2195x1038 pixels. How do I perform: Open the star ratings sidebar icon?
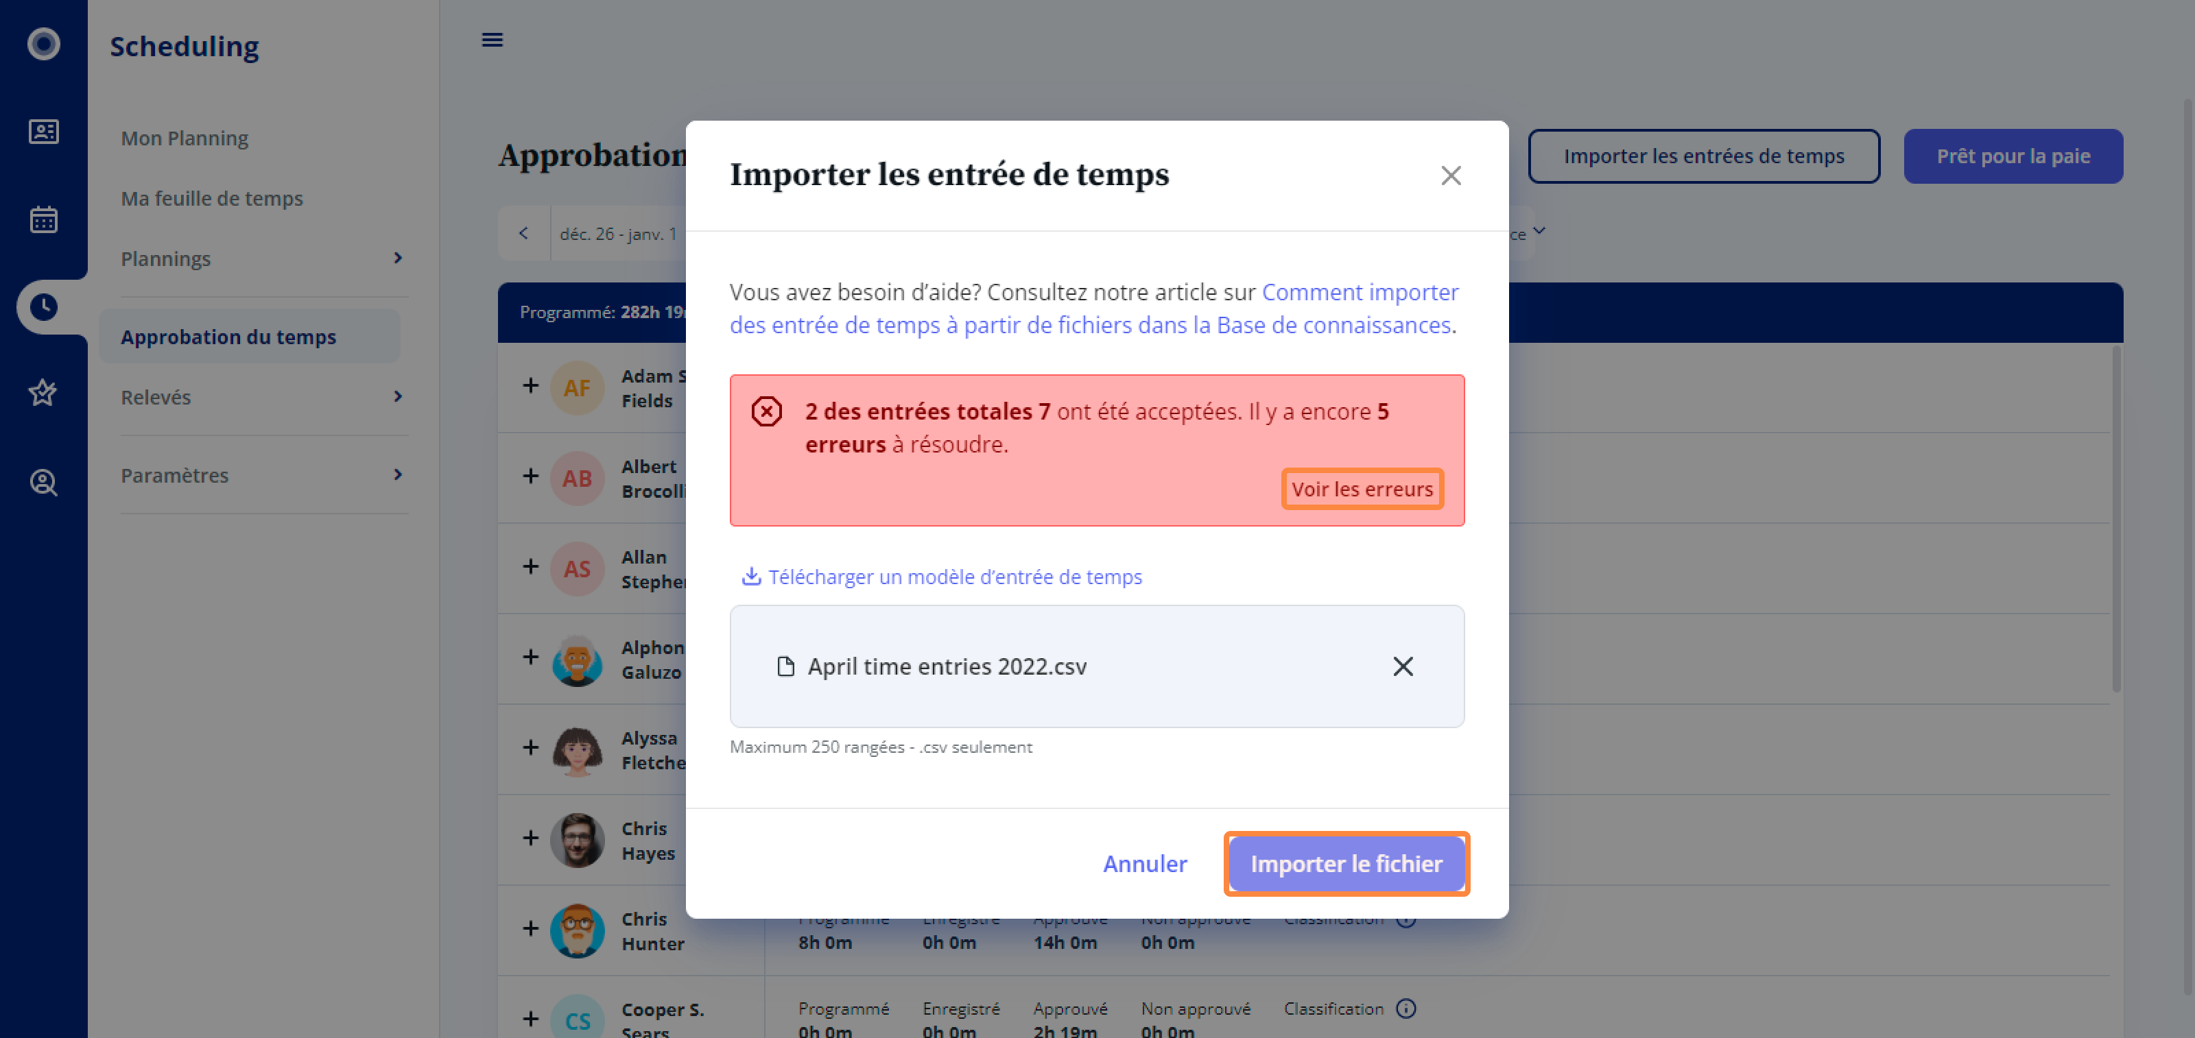[x=43, y=394]
